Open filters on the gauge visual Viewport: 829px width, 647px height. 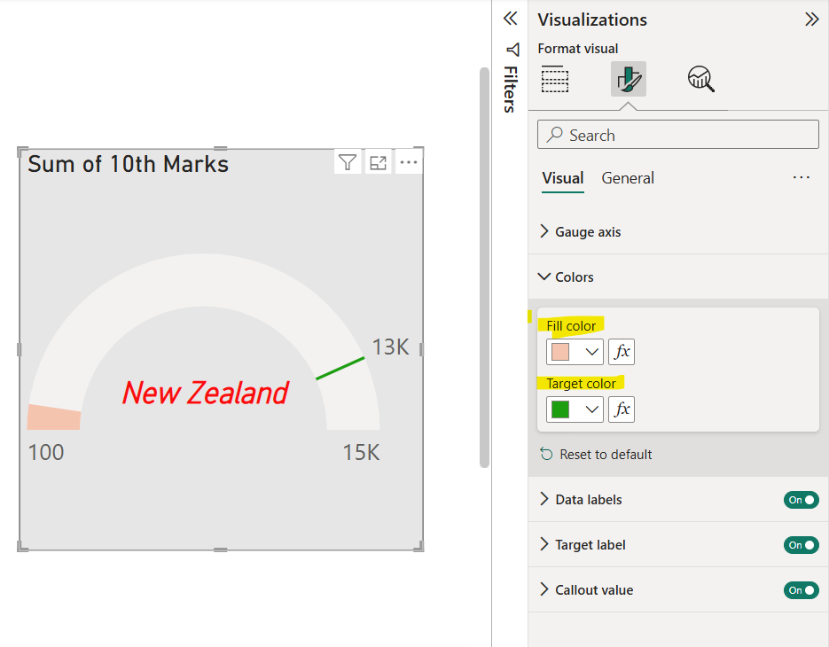click(x=347, y=162)
